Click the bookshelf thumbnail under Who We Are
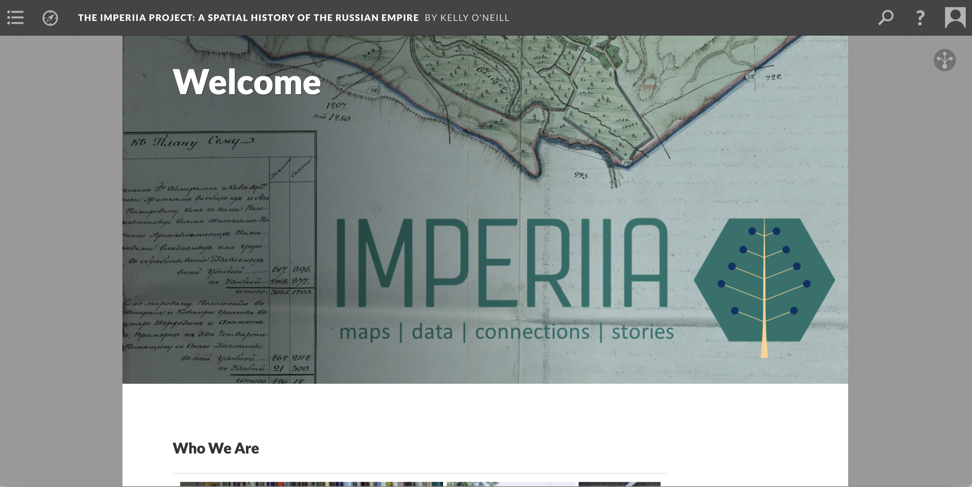972x487 pixels. (x=311, y=484)
